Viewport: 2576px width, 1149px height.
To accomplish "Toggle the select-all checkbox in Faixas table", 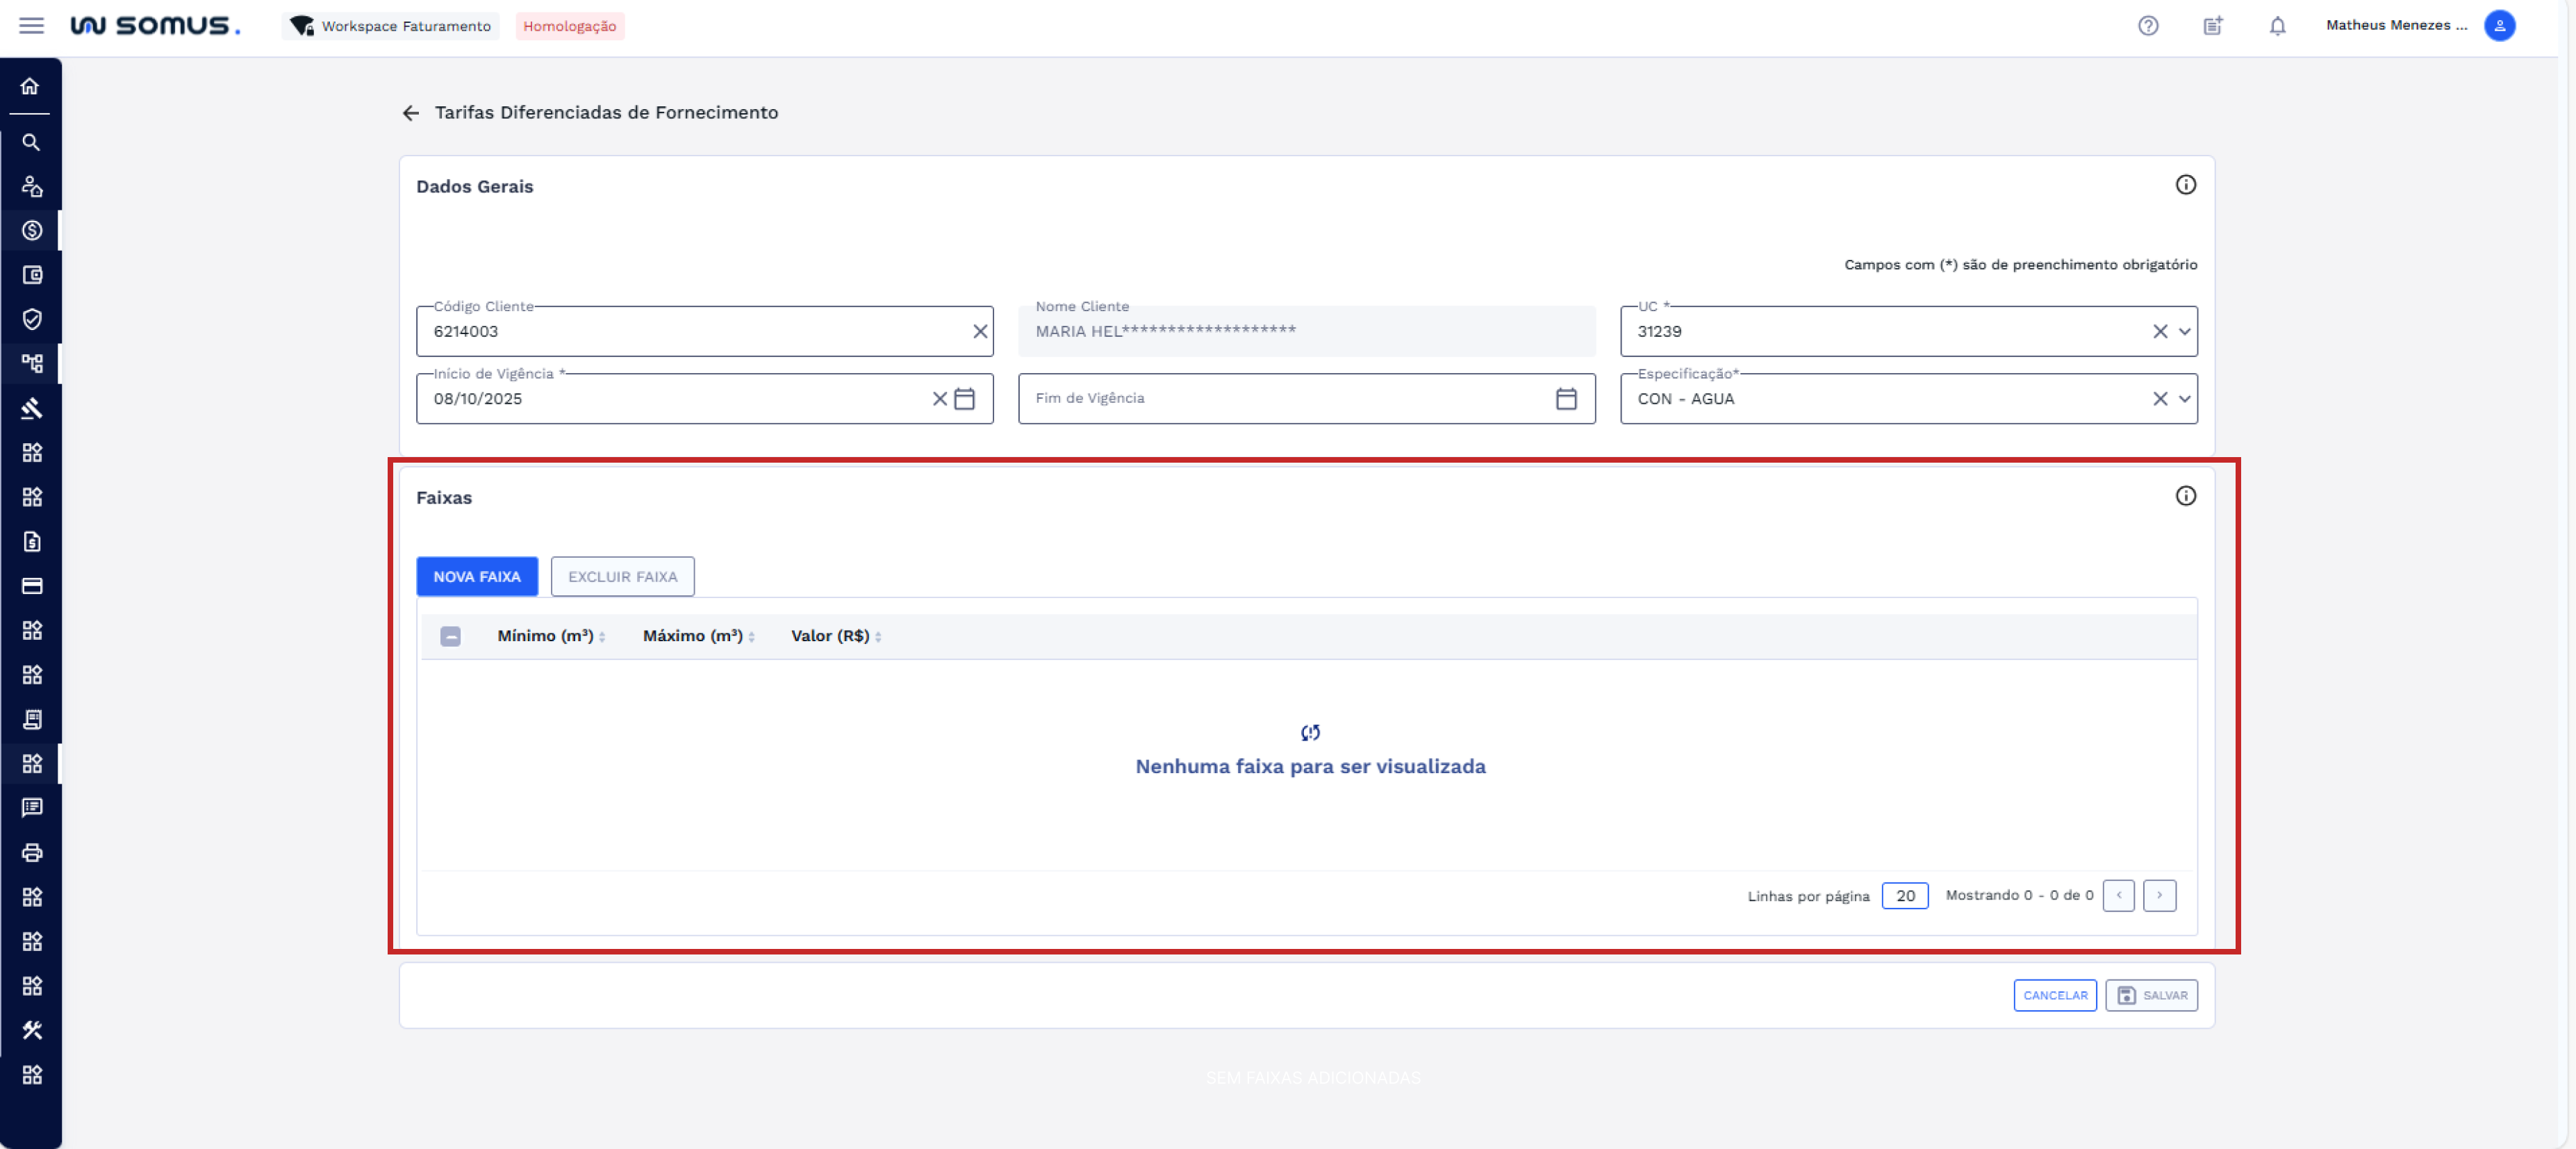I will 450,636.
